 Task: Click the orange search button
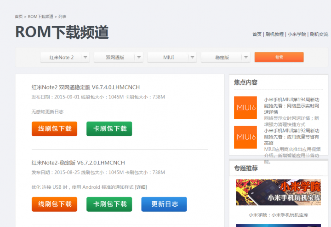tap(279, 57)
